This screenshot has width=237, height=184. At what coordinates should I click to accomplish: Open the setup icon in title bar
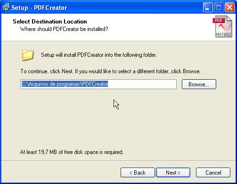pyautogui.click(x=6, y=7)
